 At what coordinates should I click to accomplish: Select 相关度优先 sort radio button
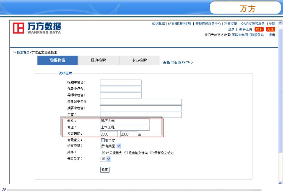tap(103, 153)
